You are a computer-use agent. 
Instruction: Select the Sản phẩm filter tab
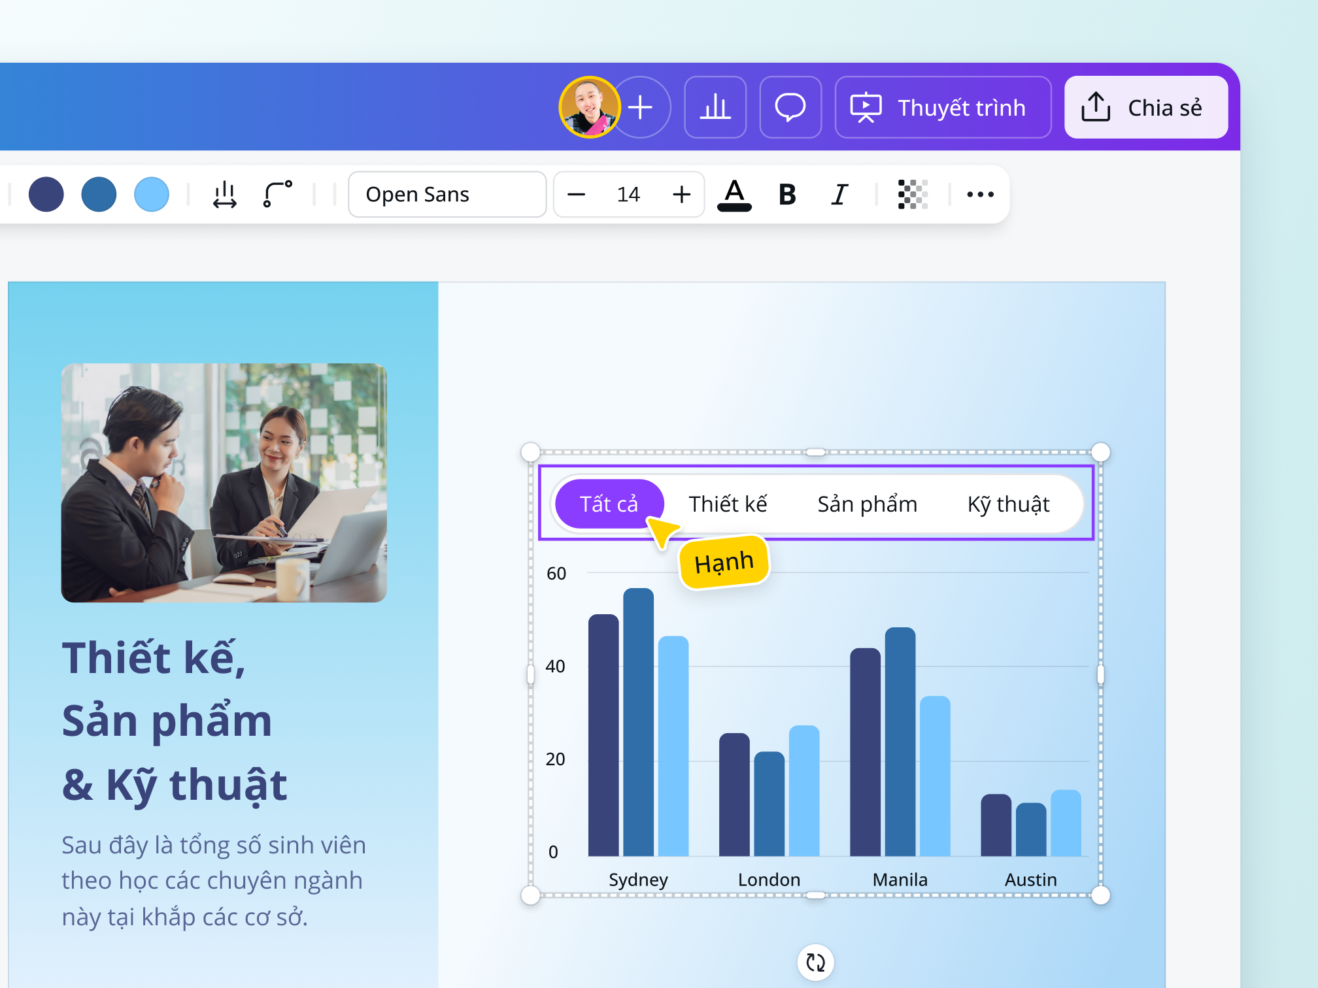coord(868,504)
